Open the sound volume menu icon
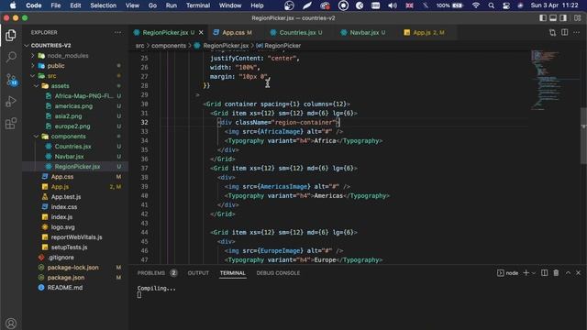 (x=393, y=5)
